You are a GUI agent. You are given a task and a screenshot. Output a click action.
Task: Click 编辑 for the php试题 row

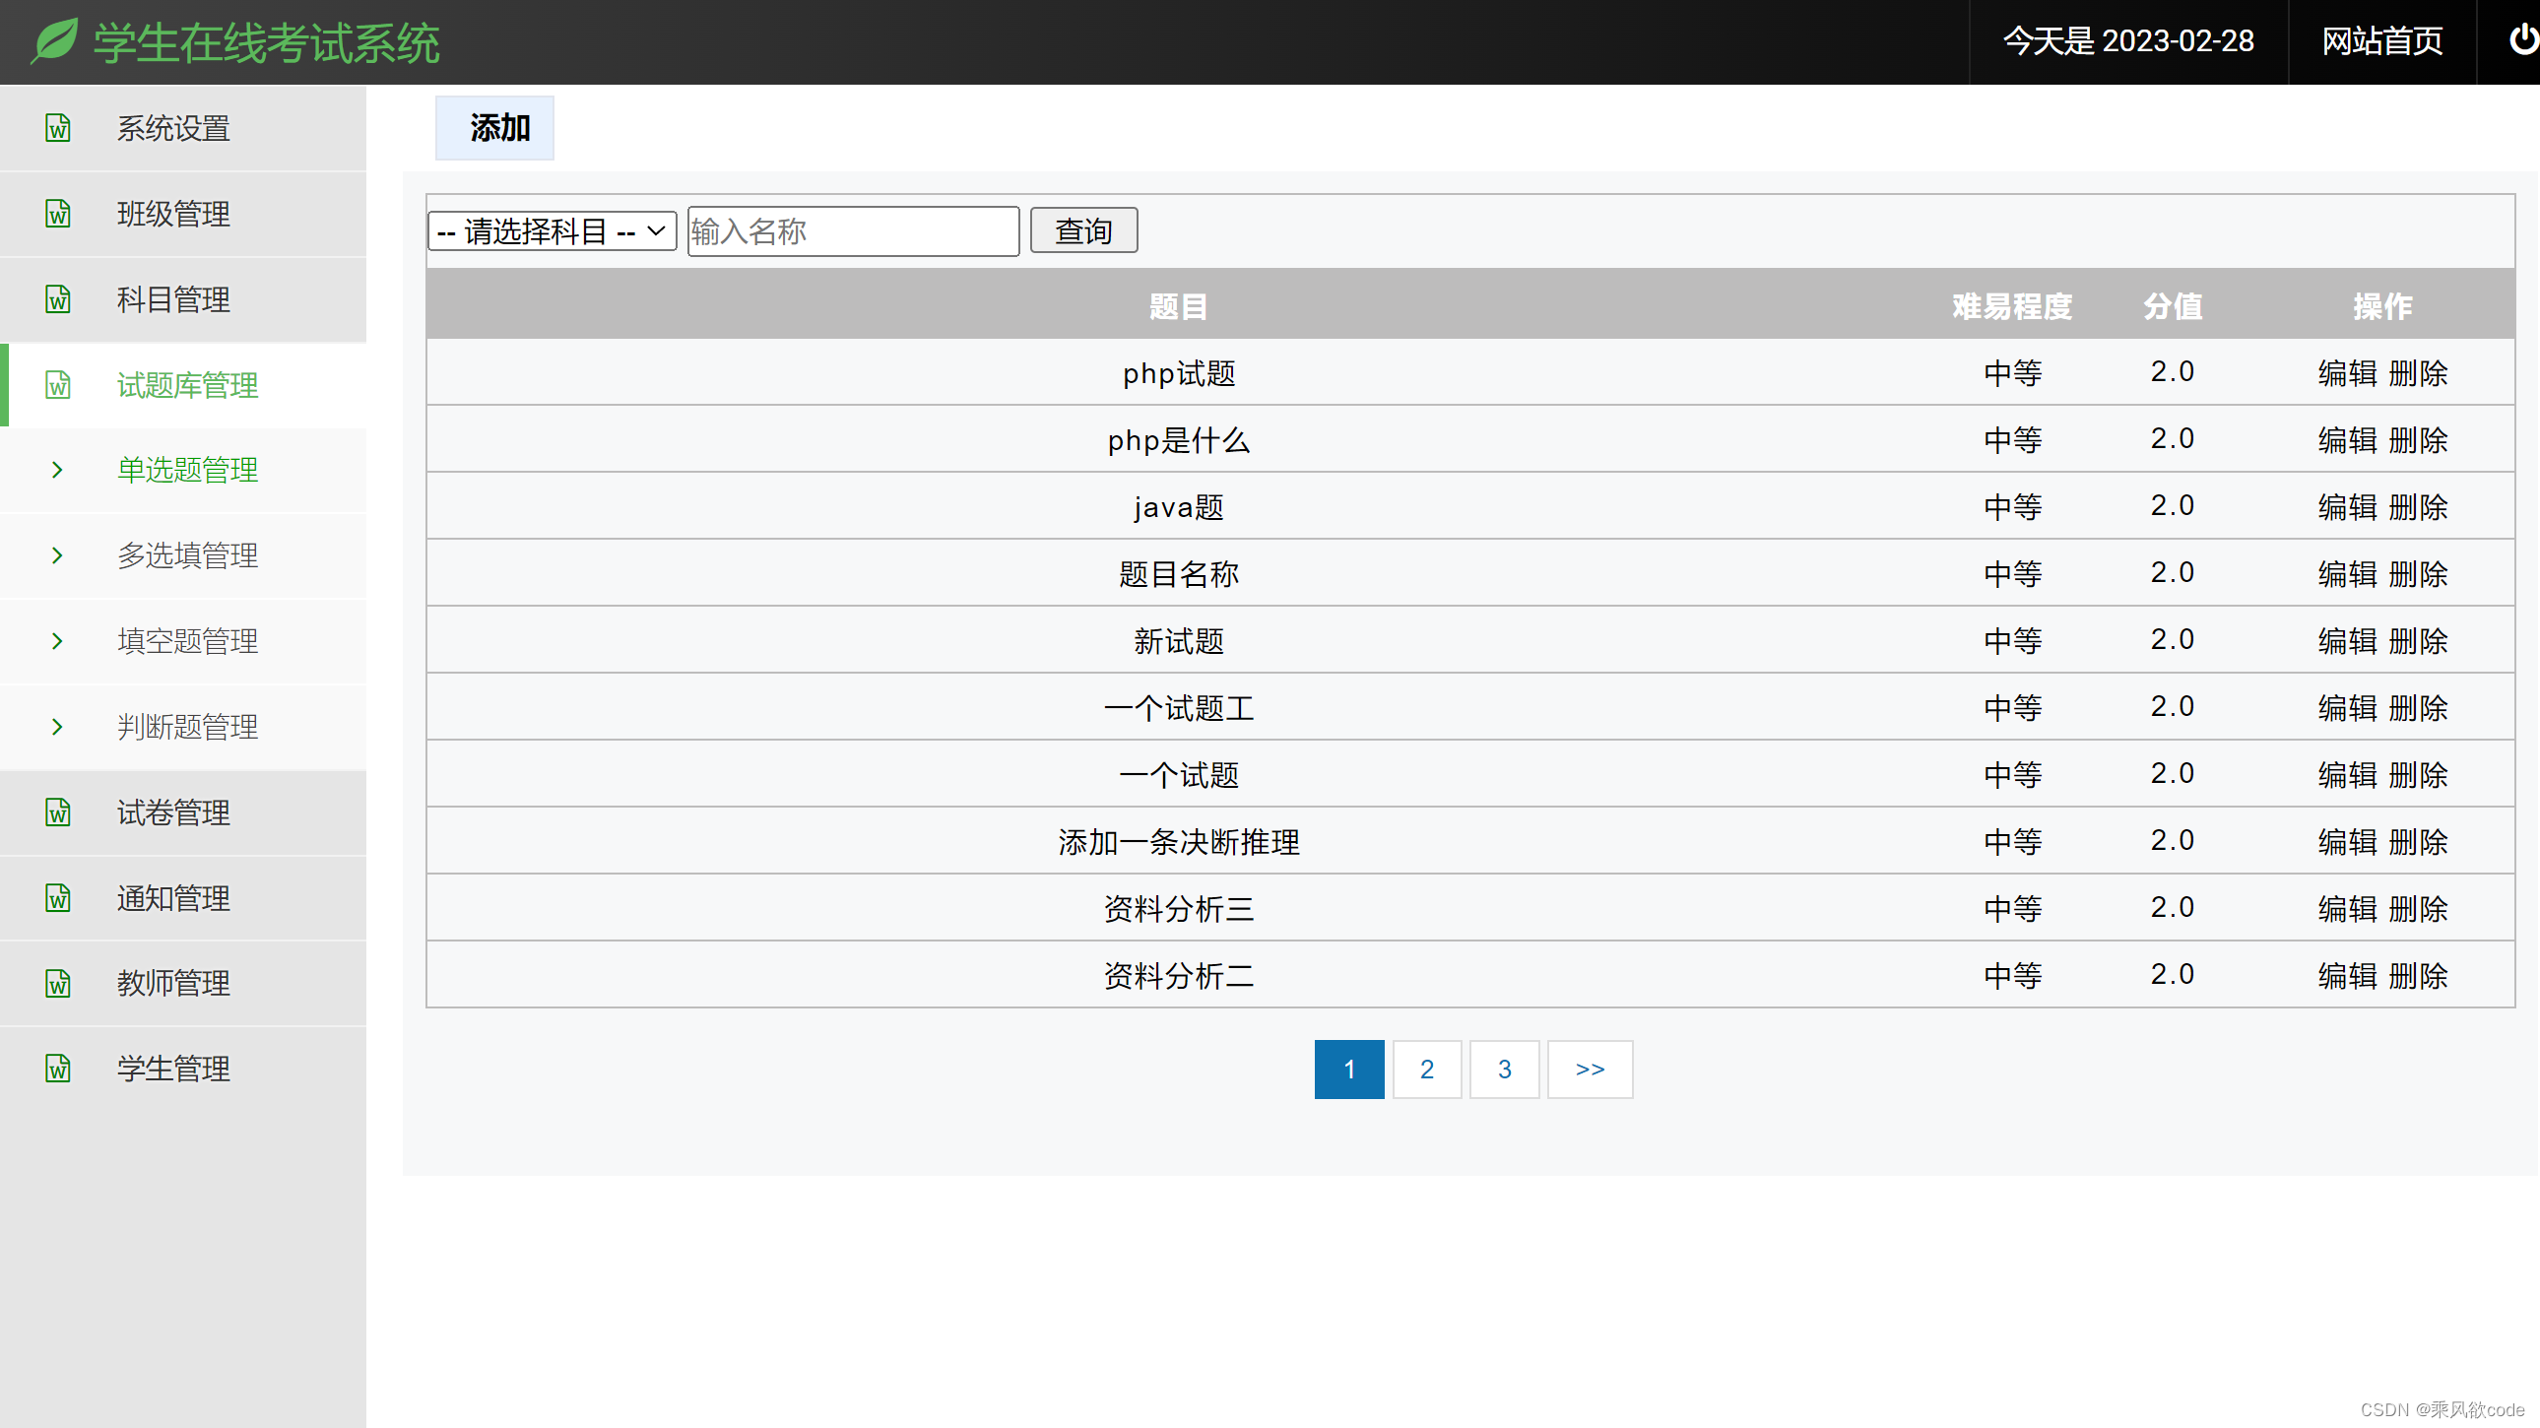[x=2349, y=373]
